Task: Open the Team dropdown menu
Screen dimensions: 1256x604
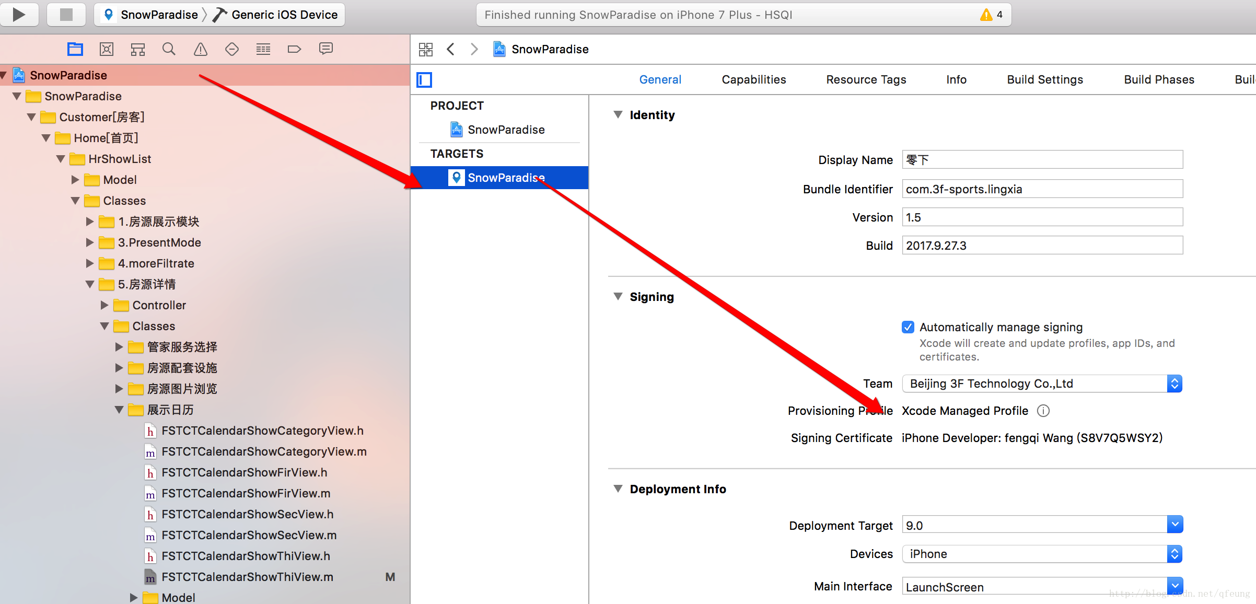Action: point(1174,383)
